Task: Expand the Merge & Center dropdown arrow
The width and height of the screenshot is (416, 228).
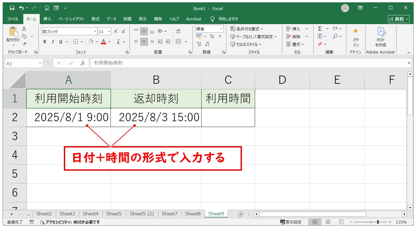Action: point(186,42)
